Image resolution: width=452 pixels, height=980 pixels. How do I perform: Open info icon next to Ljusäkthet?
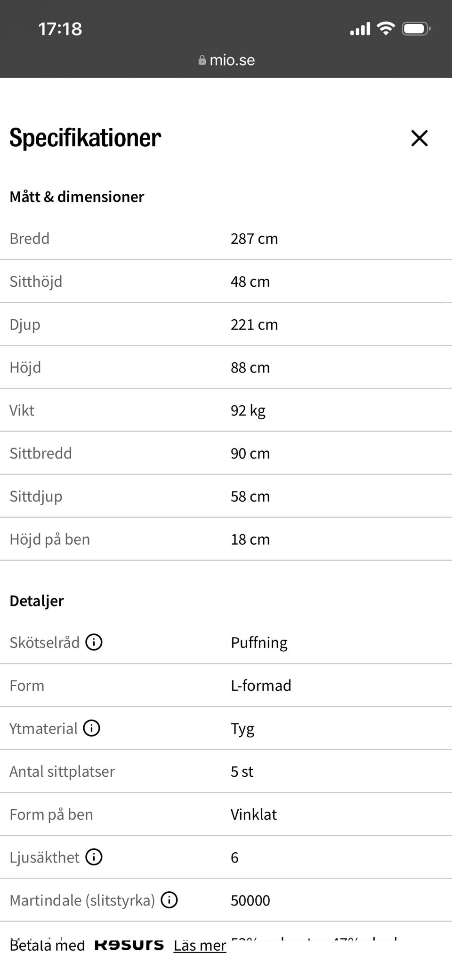coord(94,857)
